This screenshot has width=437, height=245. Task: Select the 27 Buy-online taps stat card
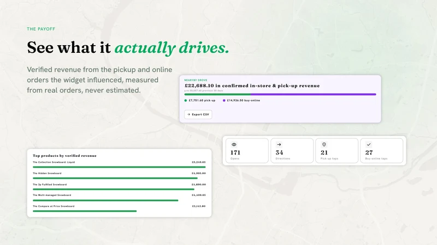coord(381,151)
